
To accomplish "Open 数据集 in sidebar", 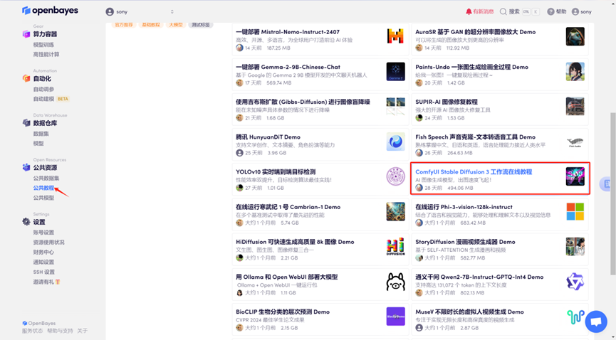I will (x=41, y=134).
